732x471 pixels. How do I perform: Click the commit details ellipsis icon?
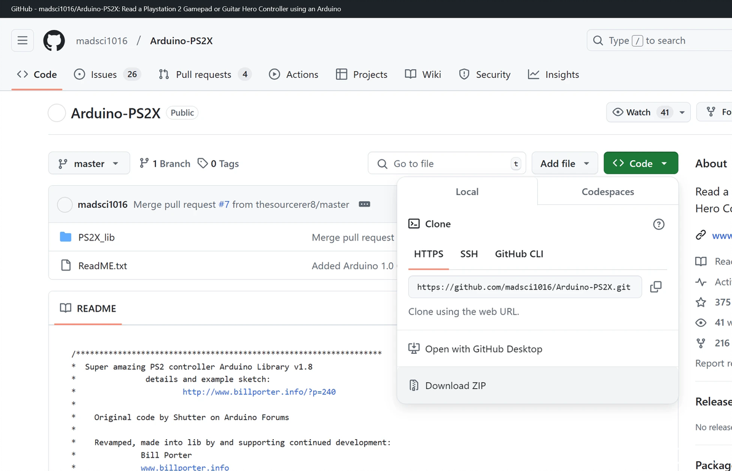point(364,204)
